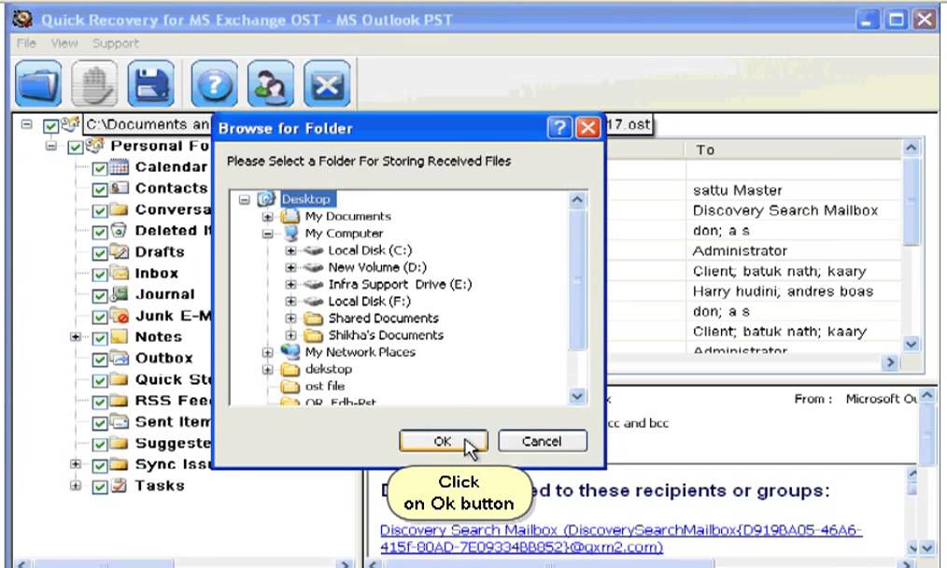This screenshot has height=568, width=947.
Task: Click the application logo in title bar
Action: click(23, 20)
